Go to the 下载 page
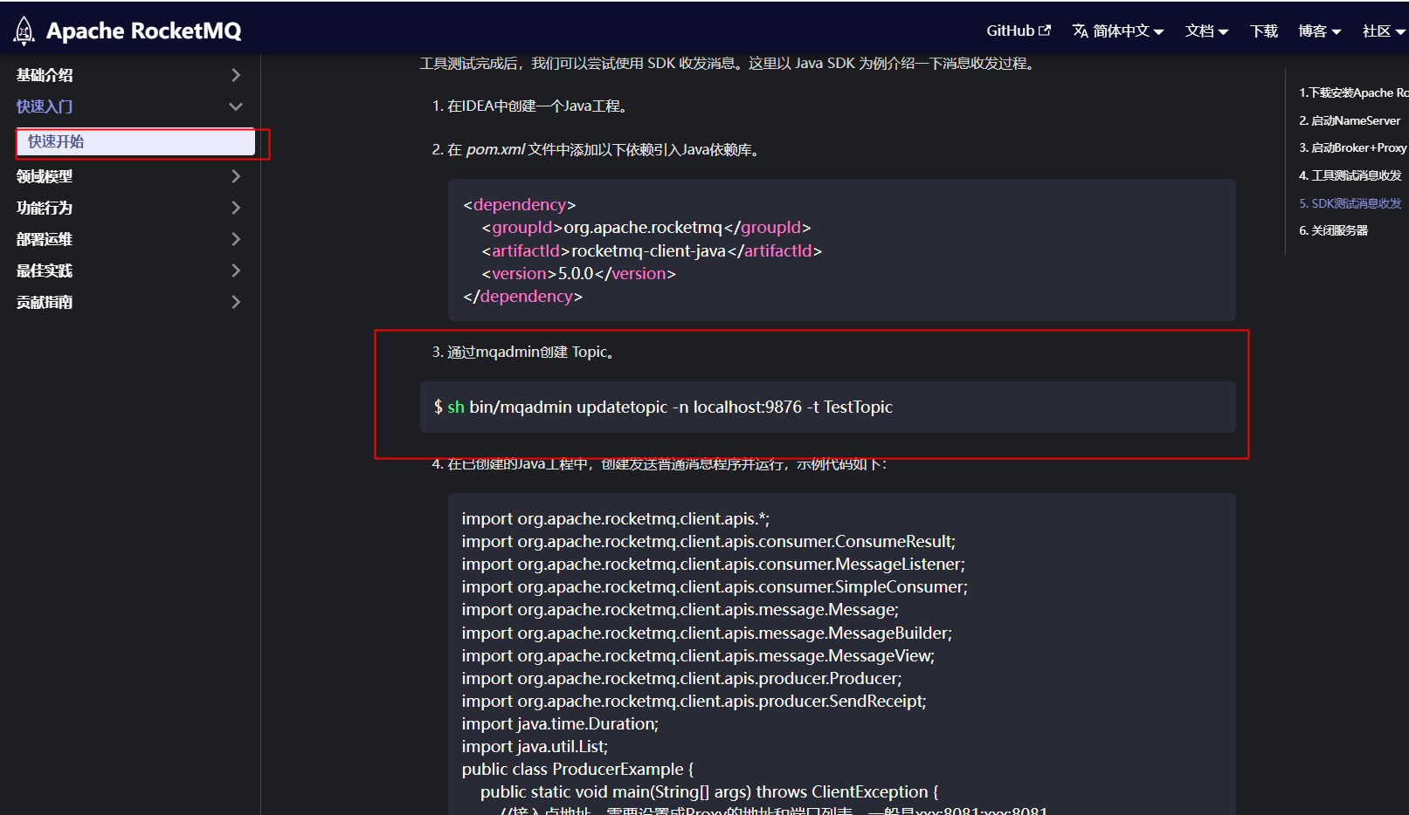This screenshot has height=815, width=1409. pyautogui.click(x=1263, y=31)
